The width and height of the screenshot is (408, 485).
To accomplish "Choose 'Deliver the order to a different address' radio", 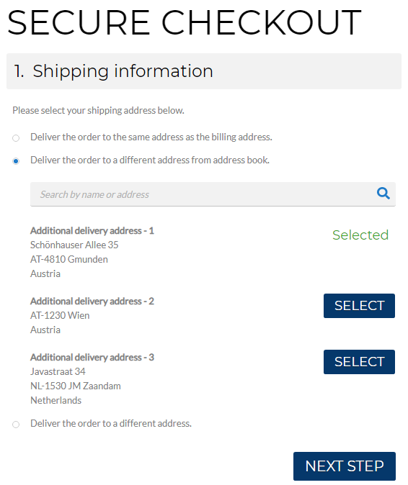I will pos(16,425).
